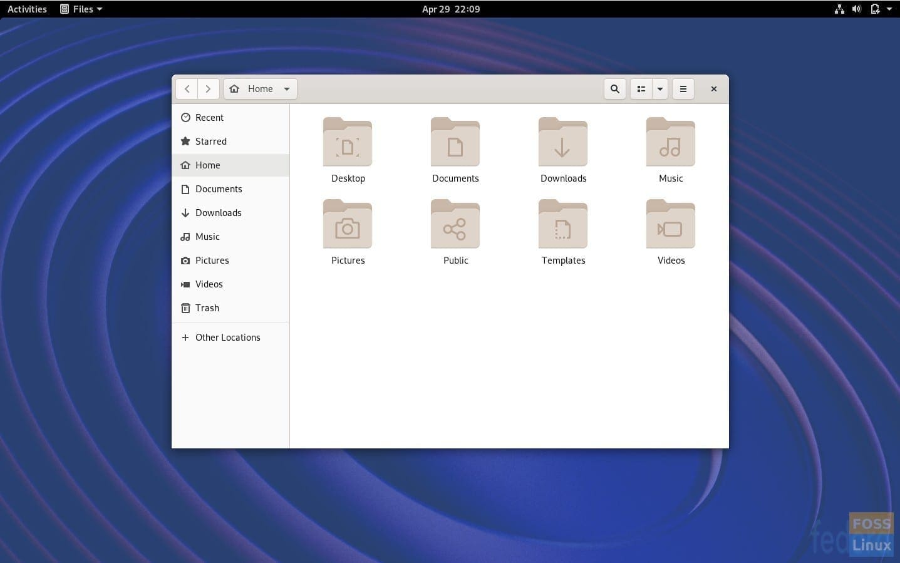Select the Pictures folder icon in grid

[348, 224]
